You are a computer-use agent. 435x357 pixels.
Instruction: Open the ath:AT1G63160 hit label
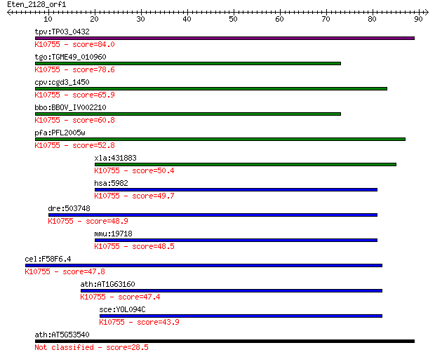[107, 284]
